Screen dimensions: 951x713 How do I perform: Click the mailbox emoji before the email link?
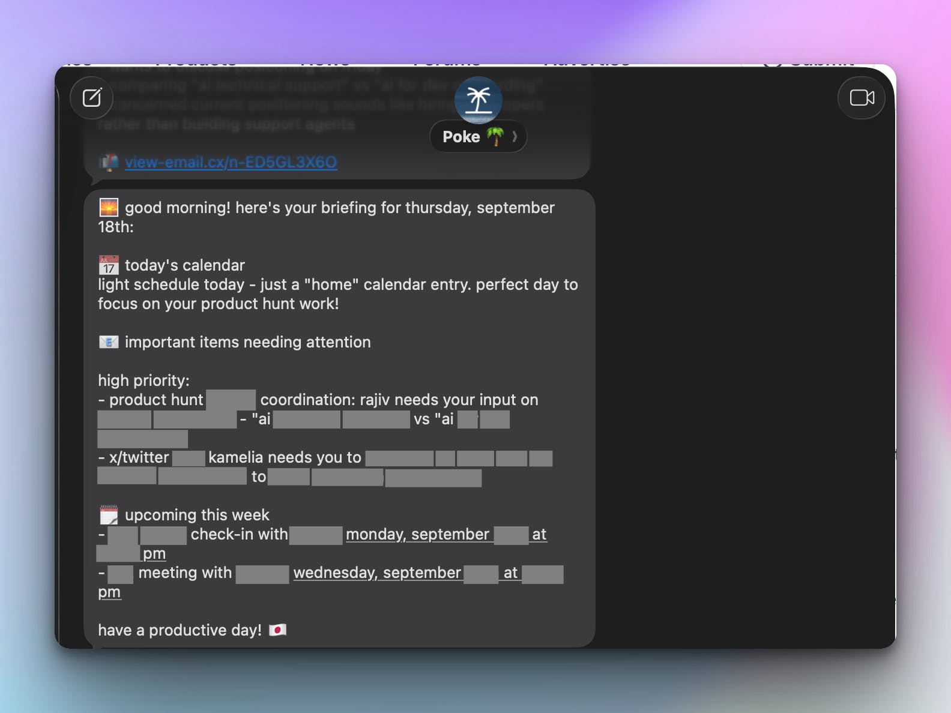coord(109,162)
